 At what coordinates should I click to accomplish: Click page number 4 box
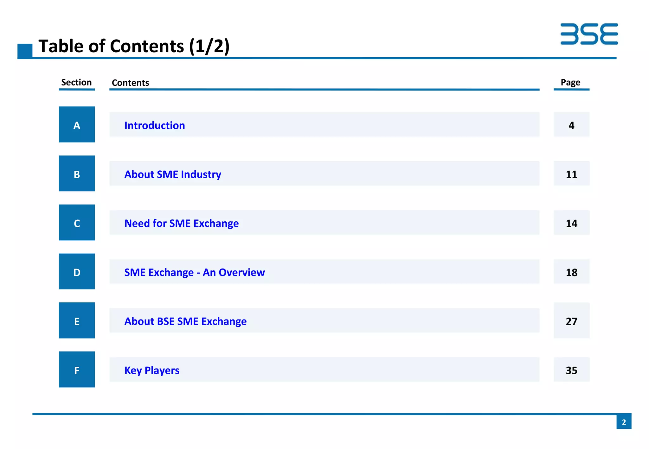(x=571, y=125)
